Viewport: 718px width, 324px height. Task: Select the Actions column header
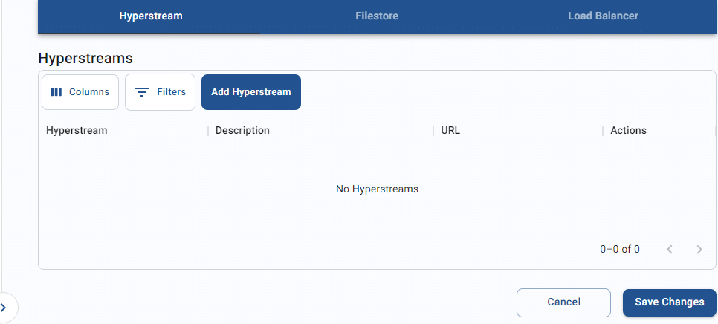pos(628,131)
